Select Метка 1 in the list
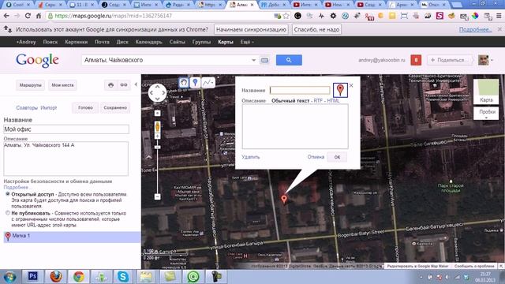This screenshot has width=505, height=284. pos(72,237)
